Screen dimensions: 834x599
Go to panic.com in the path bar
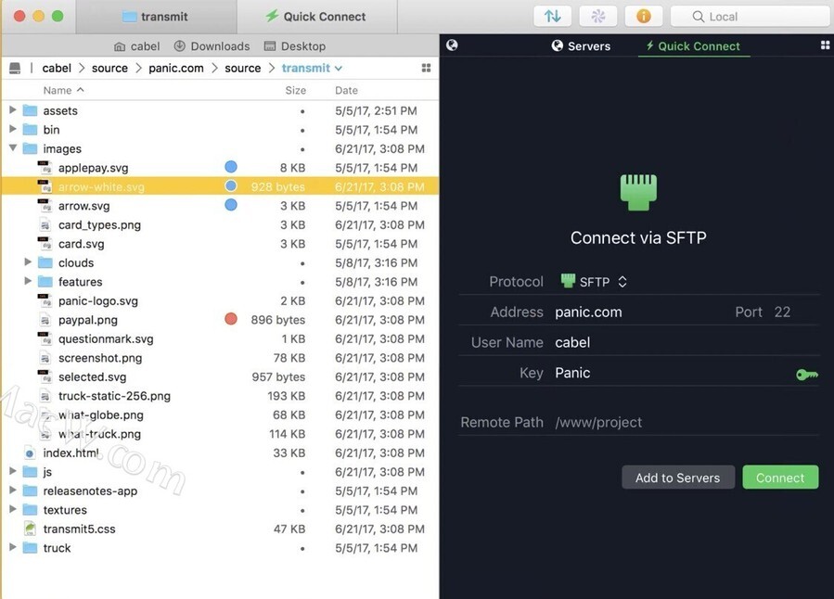tap(176, 68)
